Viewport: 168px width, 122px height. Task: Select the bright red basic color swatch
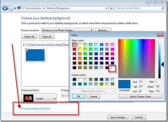click(74, 49)
